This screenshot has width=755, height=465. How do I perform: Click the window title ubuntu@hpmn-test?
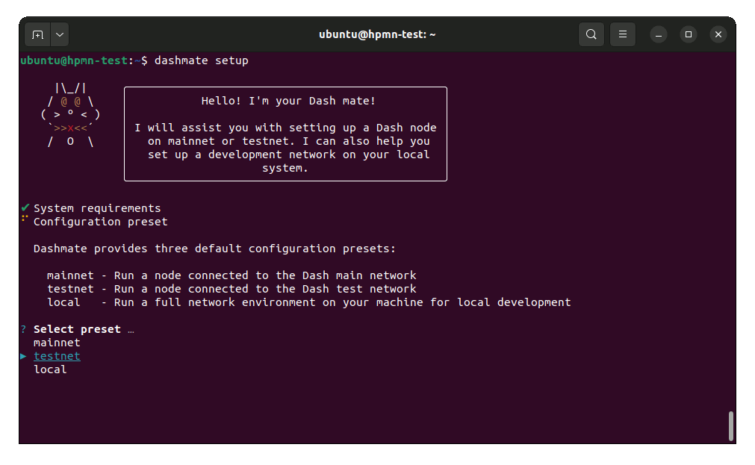[377, 34]
